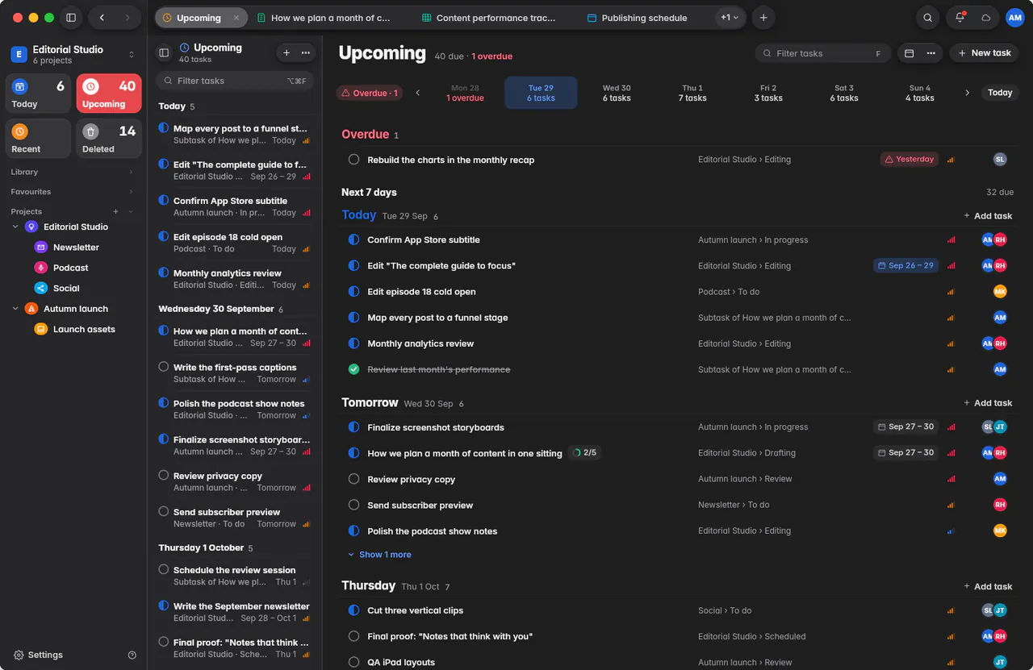Collapse the Autumn launch project tree
Viewport: 1033px width, 670px height.
(x=15, y=309)
